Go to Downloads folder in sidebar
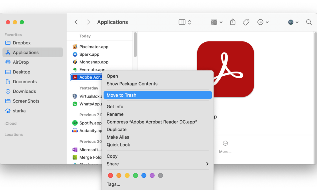 click(24, 91)
